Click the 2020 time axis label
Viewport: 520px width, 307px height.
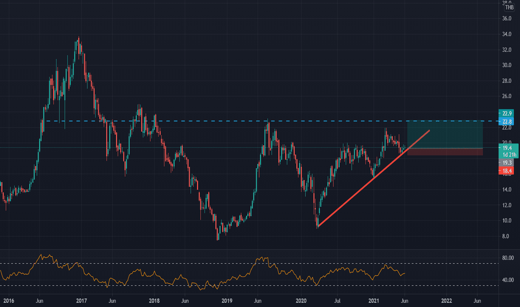click(301, 301)
